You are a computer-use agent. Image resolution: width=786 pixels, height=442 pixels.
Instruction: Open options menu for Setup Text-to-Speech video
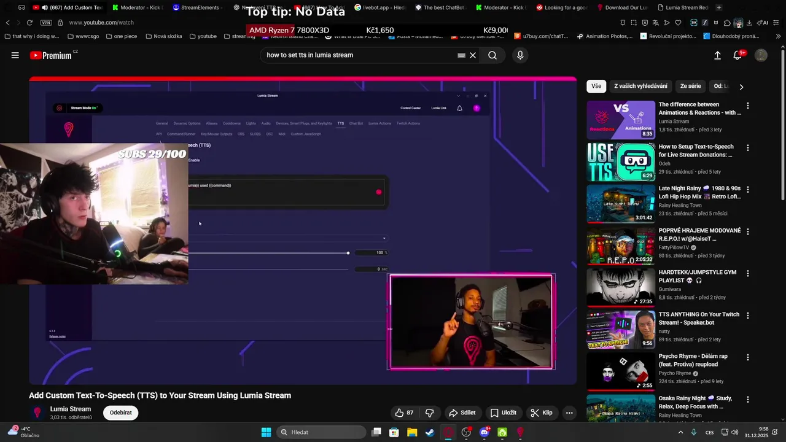[x=747, y=148]
